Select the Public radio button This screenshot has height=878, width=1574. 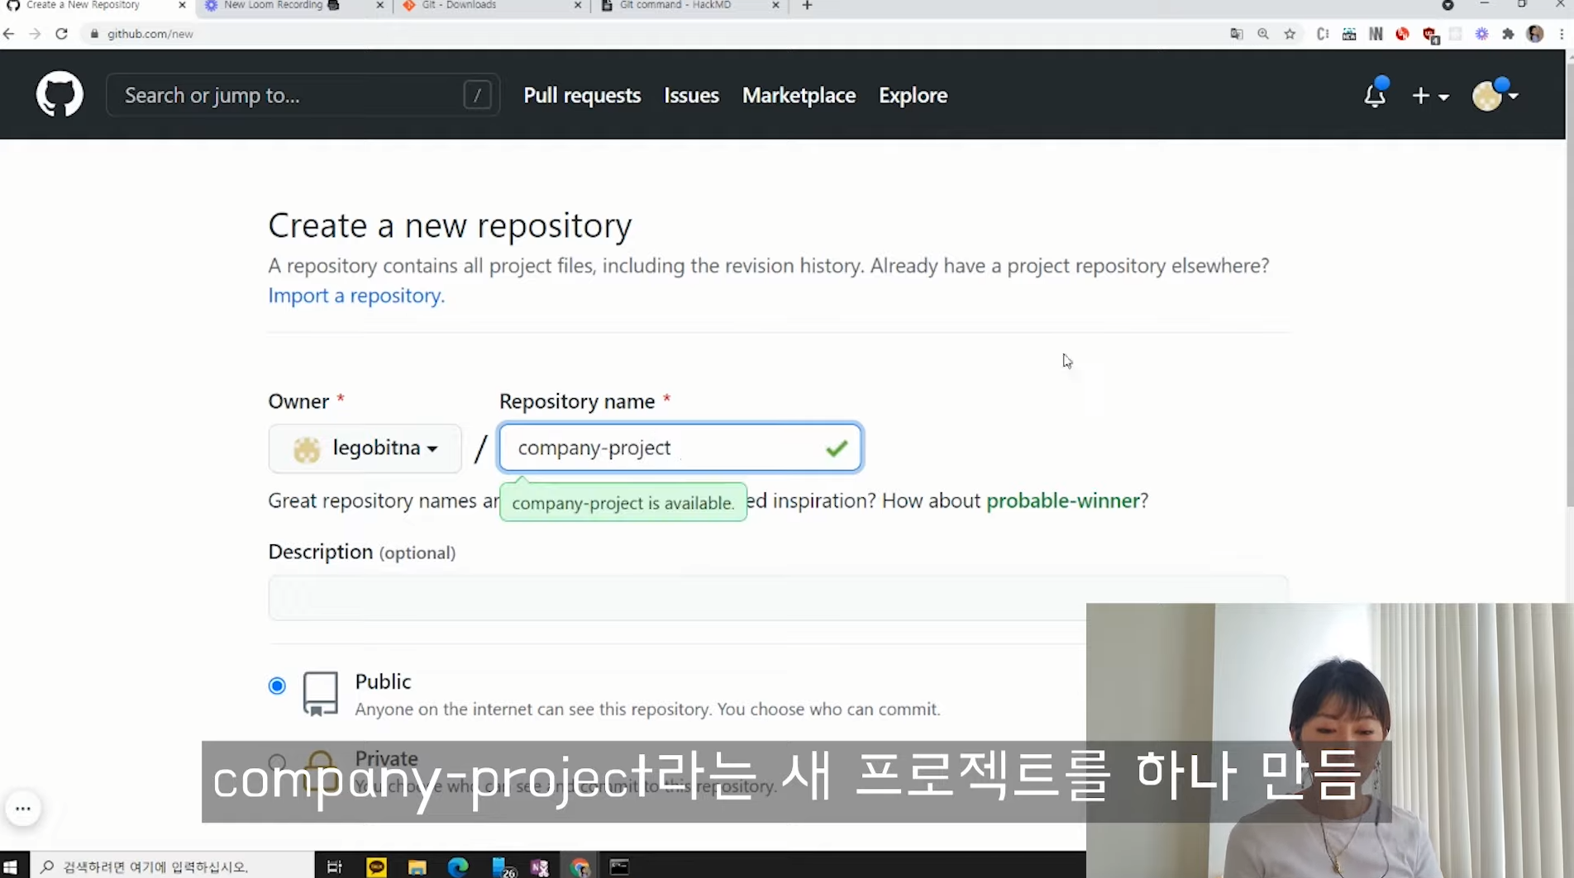[277, 686]
